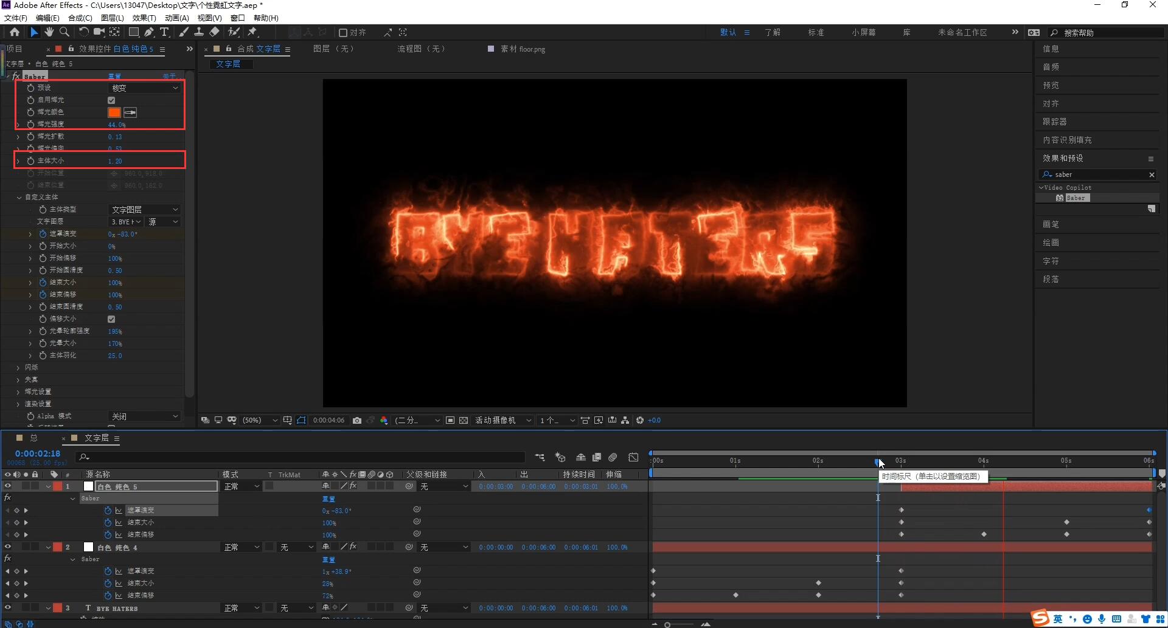Open the 合成(C) menu
Image resolution: width=1168 pixels, height=628 pixels.
(x=80, y=18)
